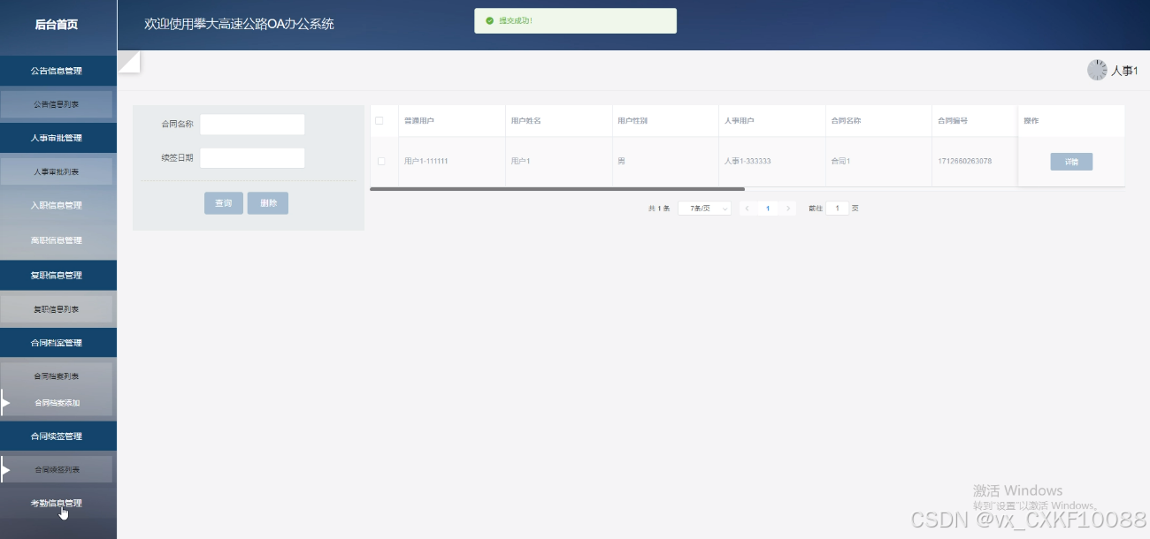Click the green success check icon in notification

[489, 20]
